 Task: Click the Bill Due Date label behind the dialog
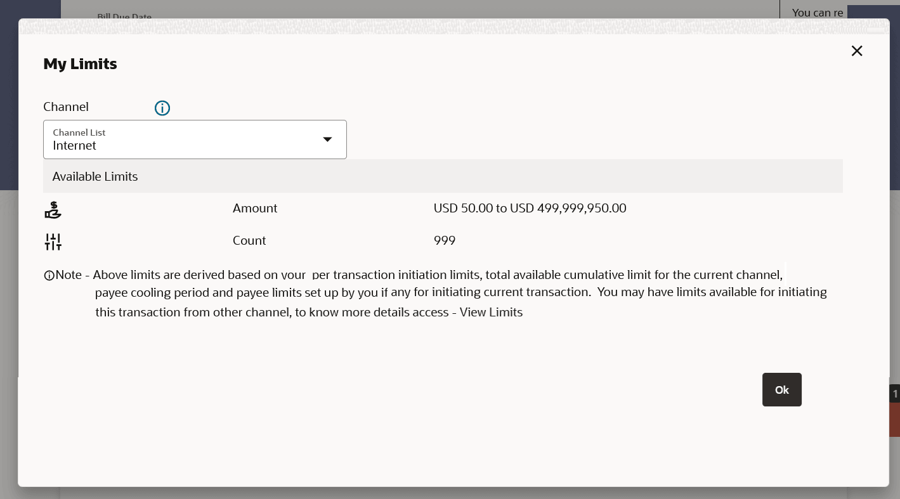[124, 16]
